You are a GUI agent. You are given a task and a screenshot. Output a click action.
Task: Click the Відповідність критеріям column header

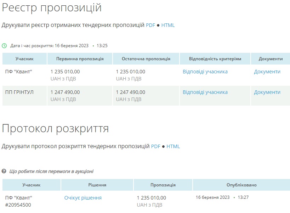pos(215,59)
